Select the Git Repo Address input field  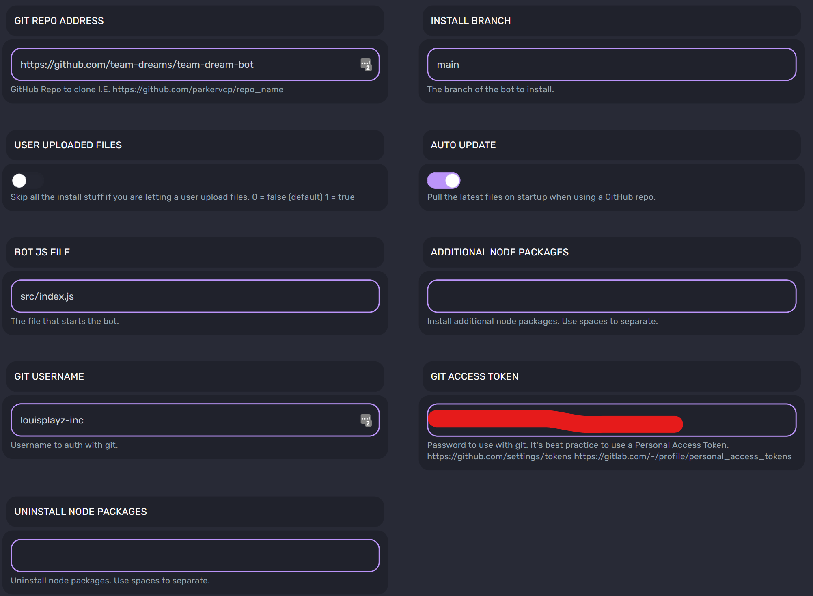183,64
